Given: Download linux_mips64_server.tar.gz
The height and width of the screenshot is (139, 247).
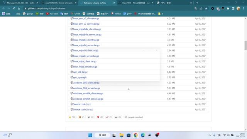Looking at the screenshot, I should [x=86, y=45].
